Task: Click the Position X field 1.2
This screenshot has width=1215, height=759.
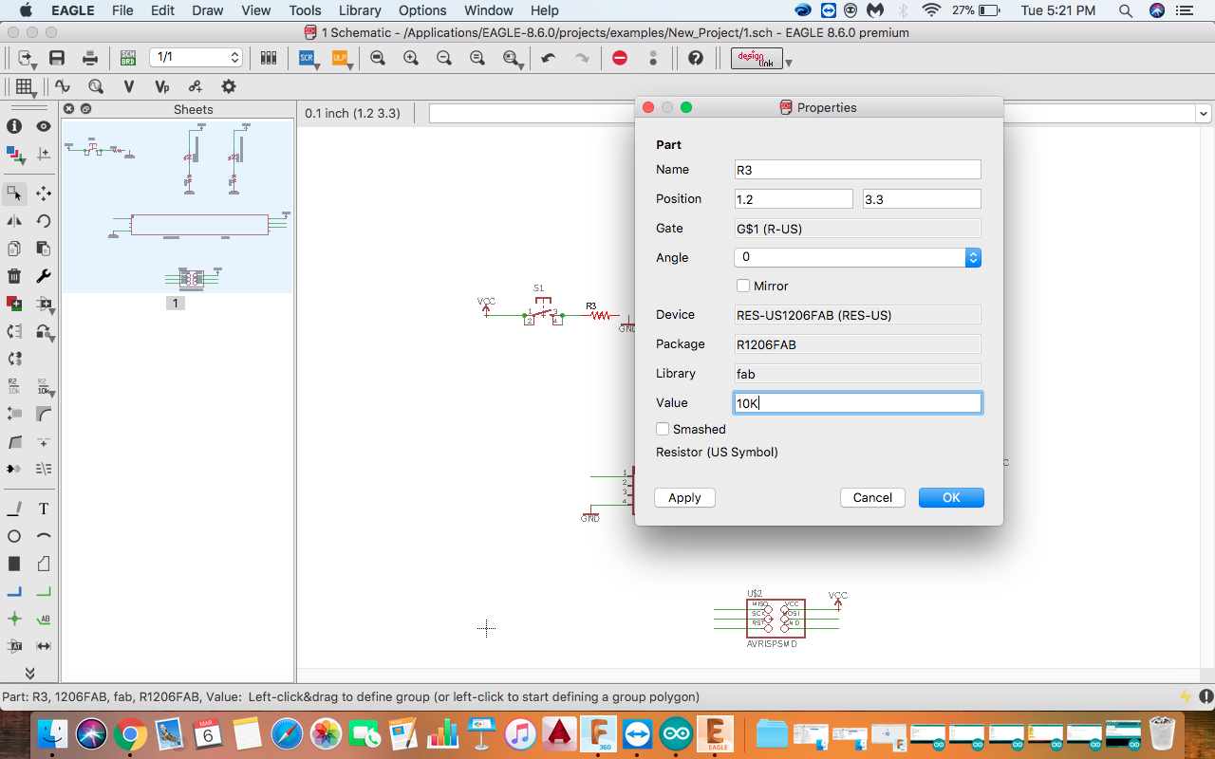Action: (794, 199)
